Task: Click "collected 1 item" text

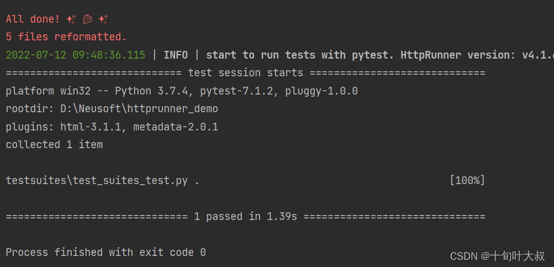Action: coord(54,145)
